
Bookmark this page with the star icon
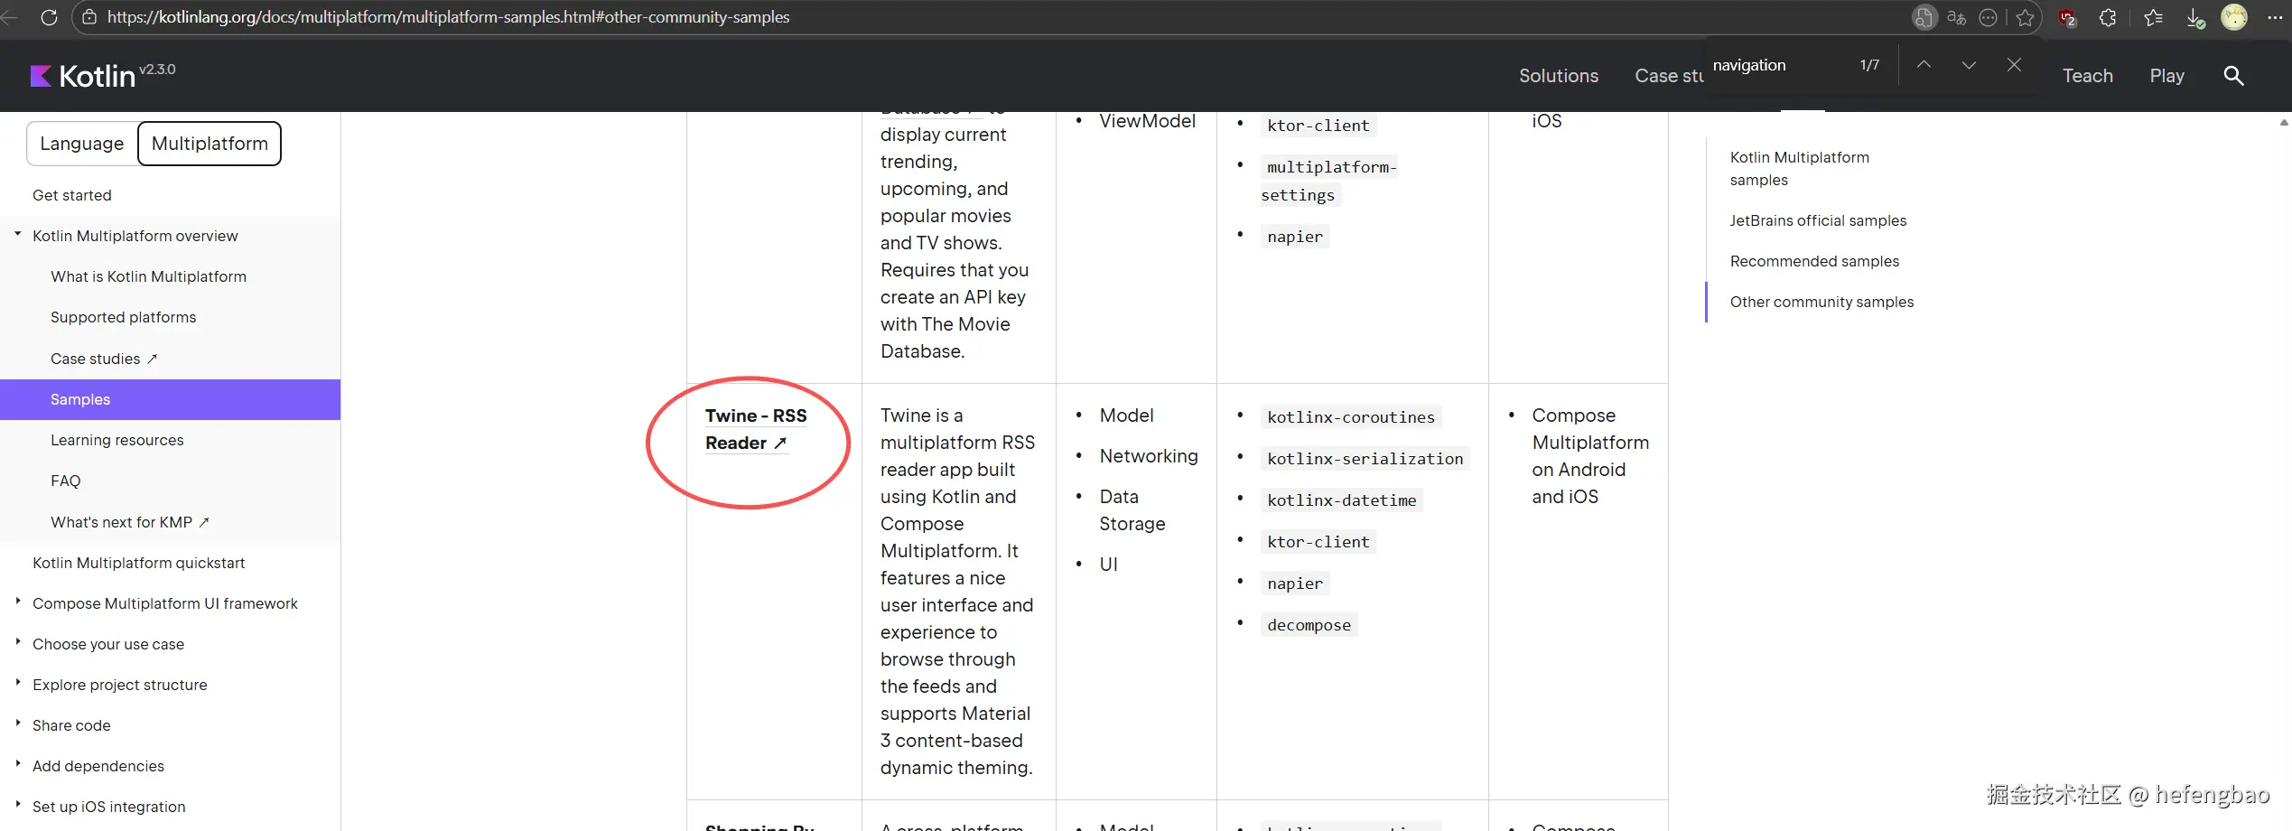tap(2026, 17)
